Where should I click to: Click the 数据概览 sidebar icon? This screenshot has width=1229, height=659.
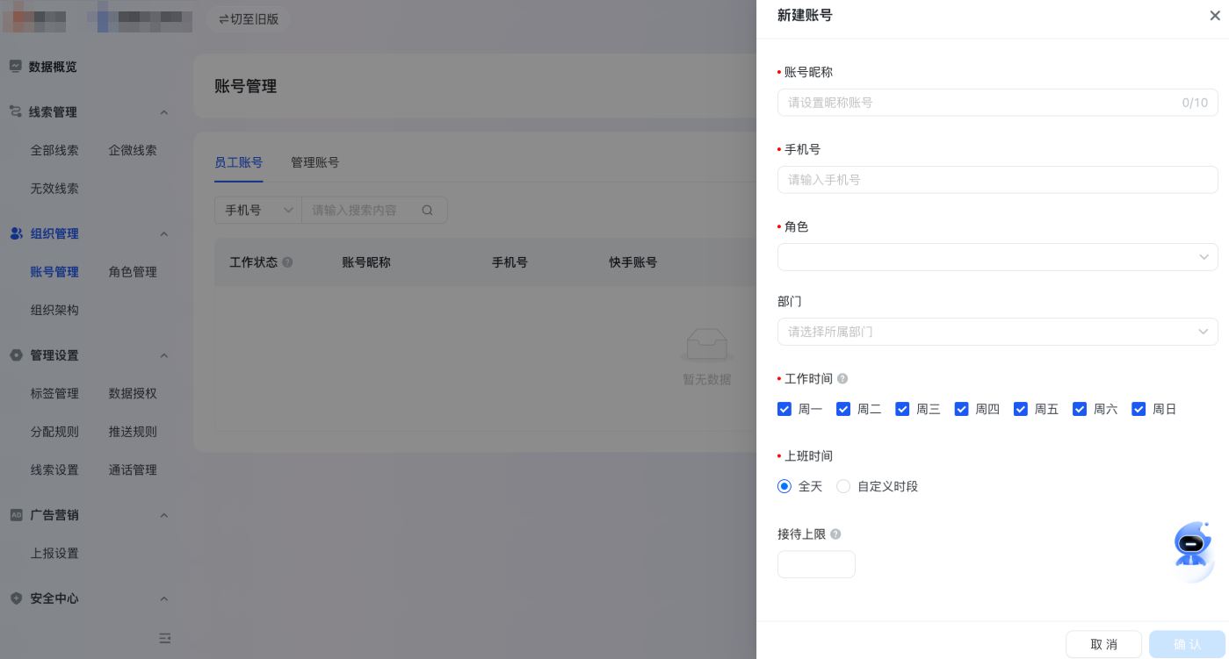[14, 67]
